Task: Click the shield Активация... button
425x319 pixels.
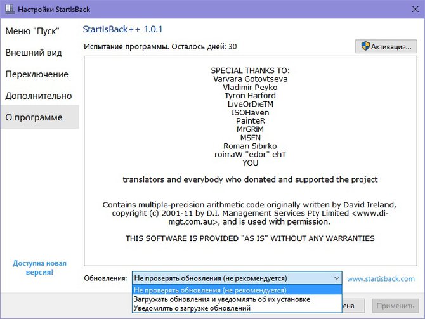Action: tap(386, 46)
